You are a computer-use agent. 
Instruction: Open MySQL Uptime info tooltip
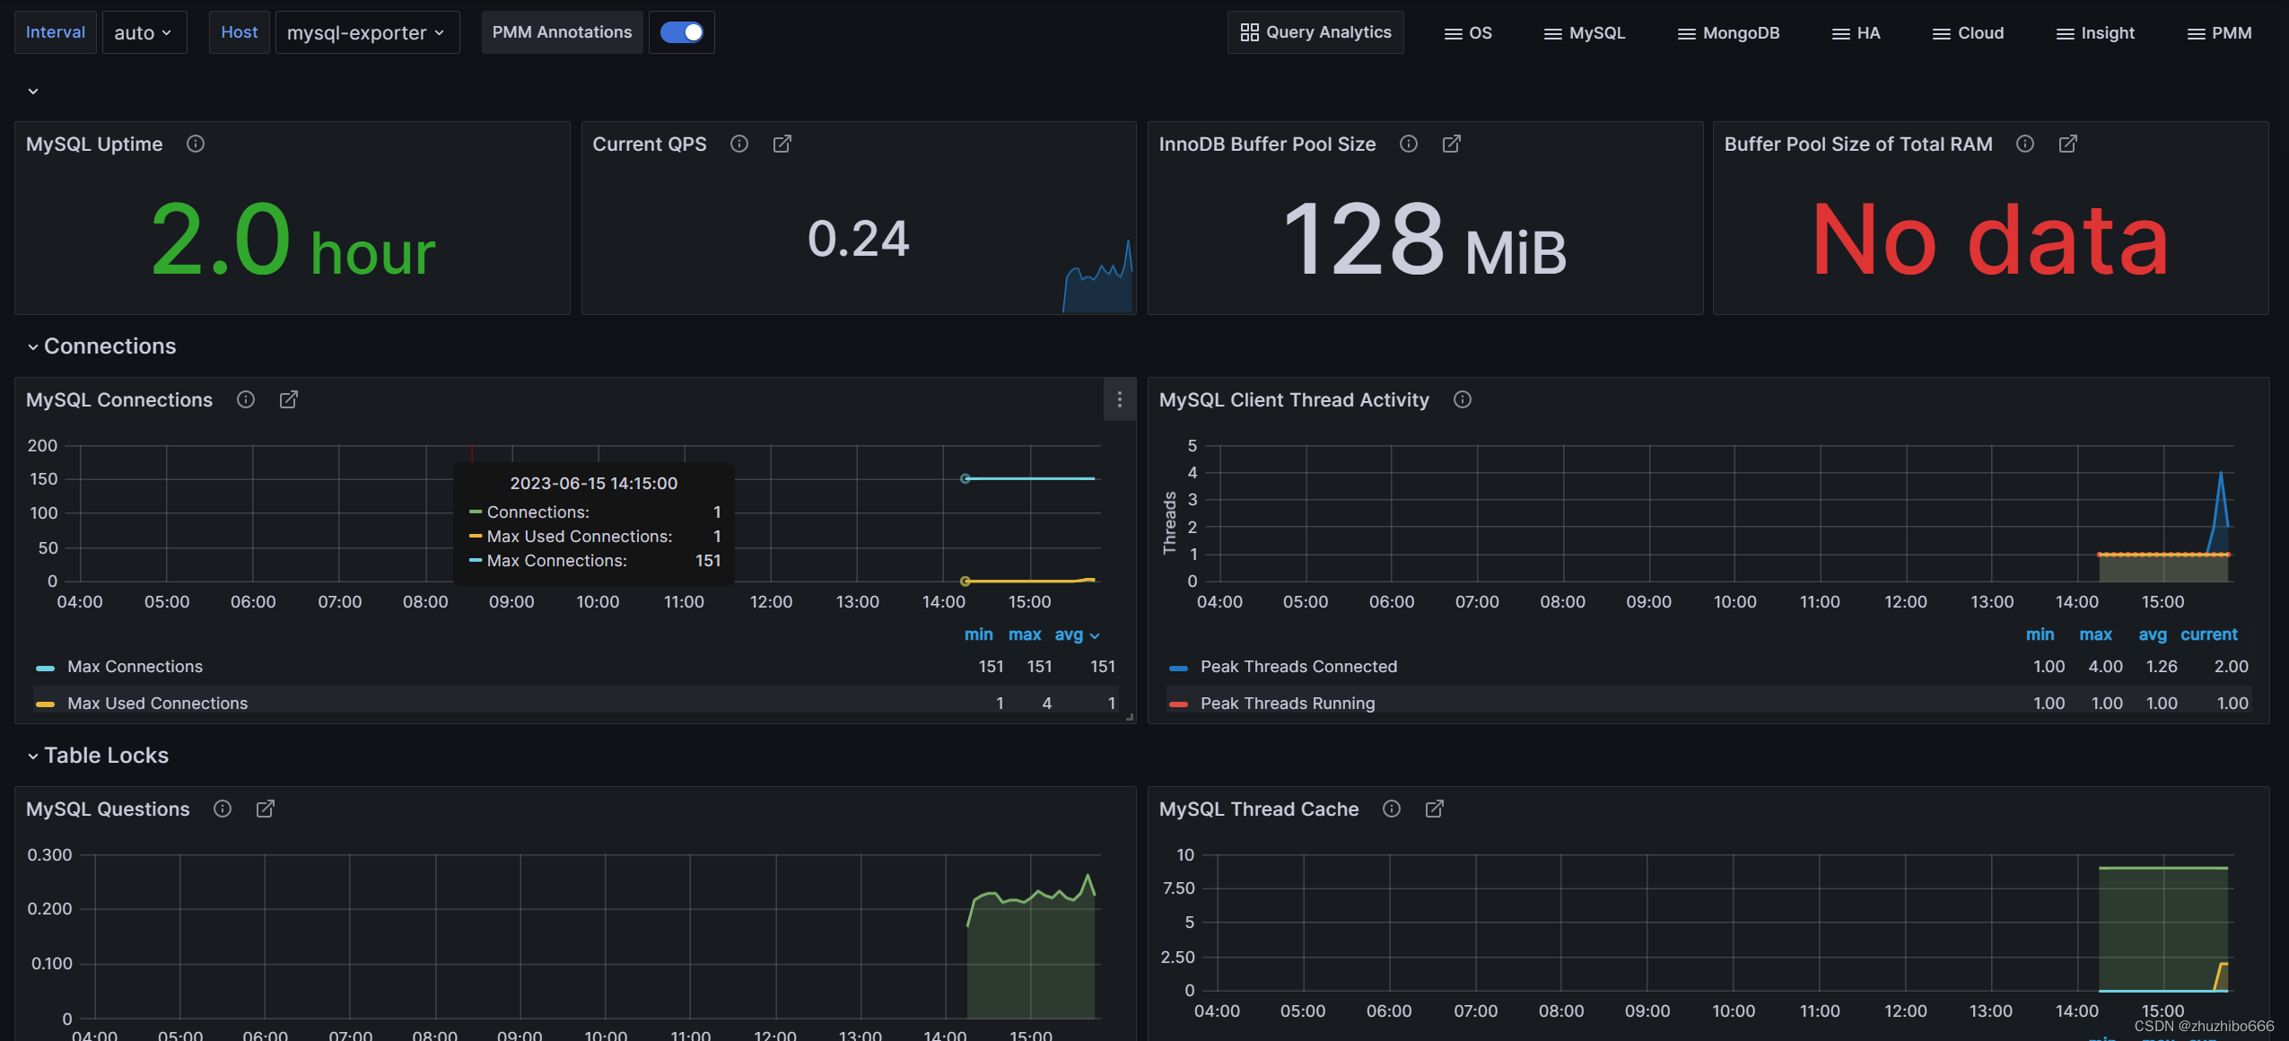193,143
